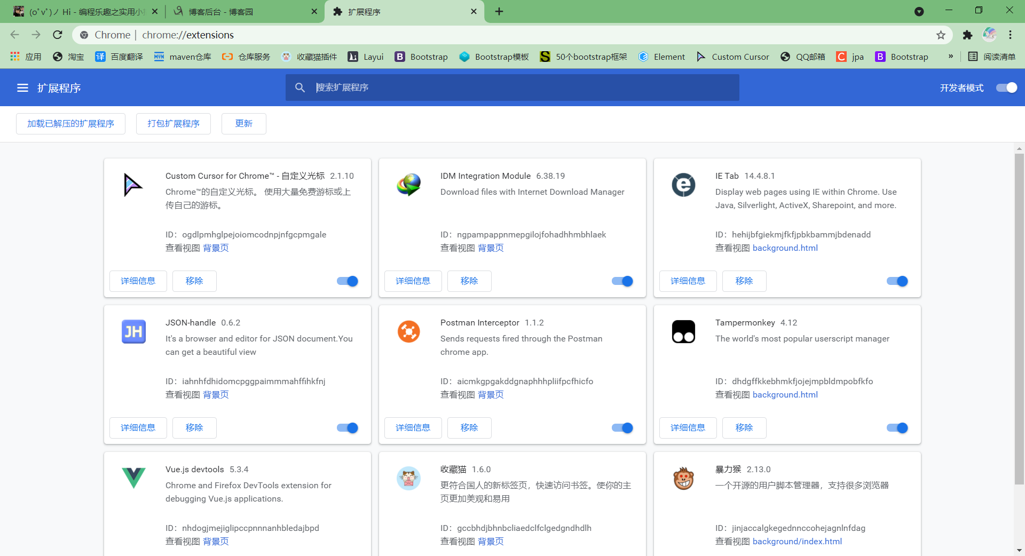Open Chrome's three-dot menu

[x=1010, y=35]
